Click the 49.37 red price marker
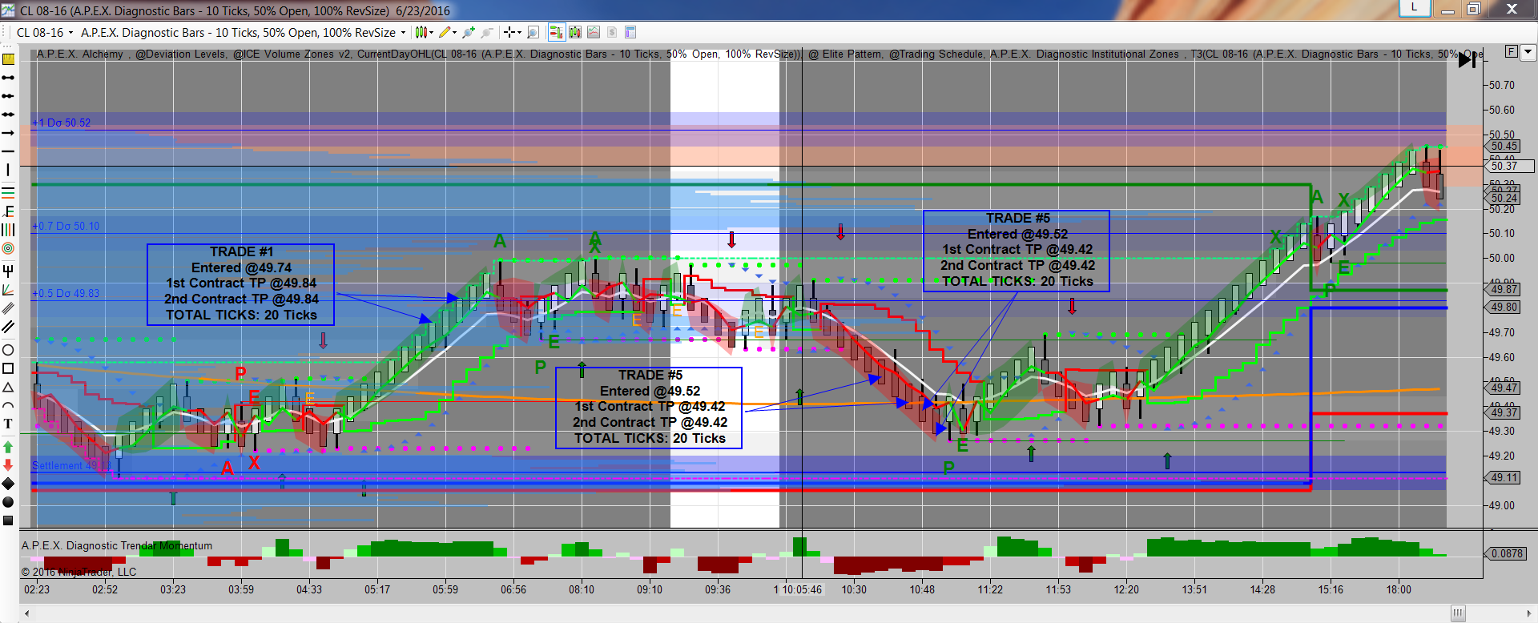The width and height of the screenshot is (1538, 623). 1504,413
